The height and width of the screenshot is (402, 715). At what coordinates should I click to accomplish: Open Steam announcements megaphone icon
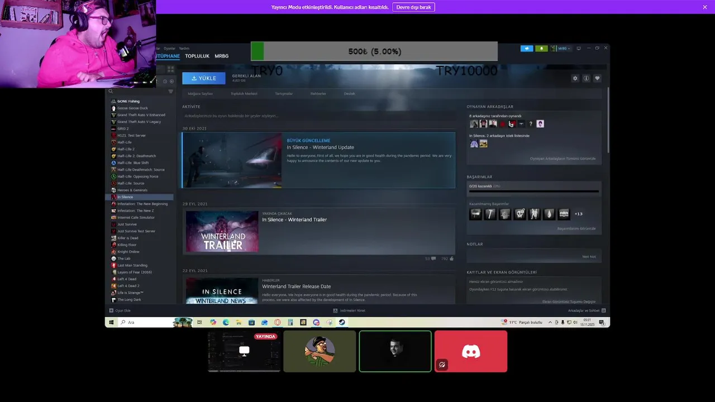pos(527,49)
